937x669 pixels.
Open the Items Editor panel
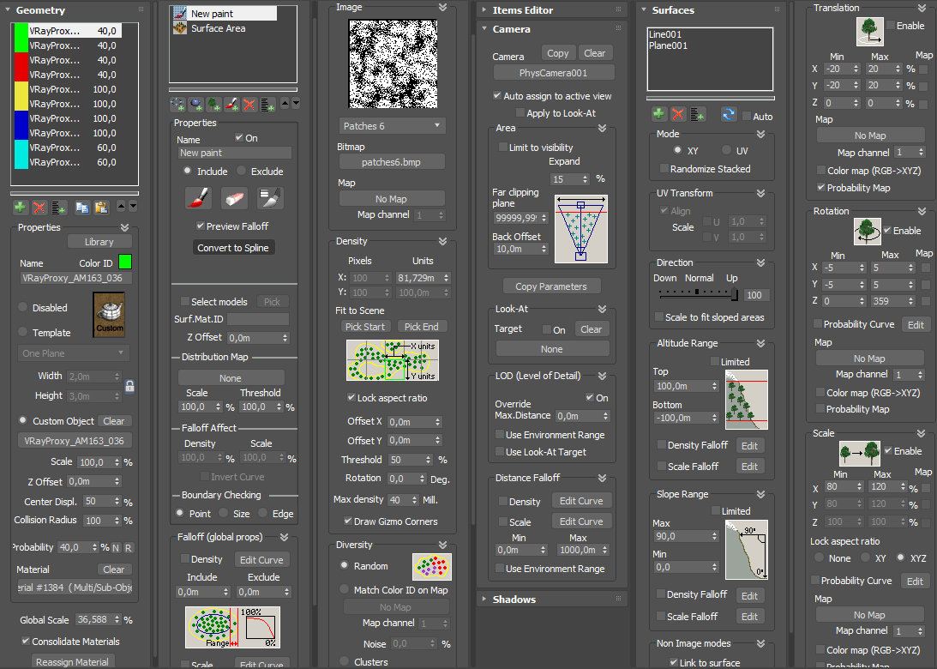(x=522, y=10)
